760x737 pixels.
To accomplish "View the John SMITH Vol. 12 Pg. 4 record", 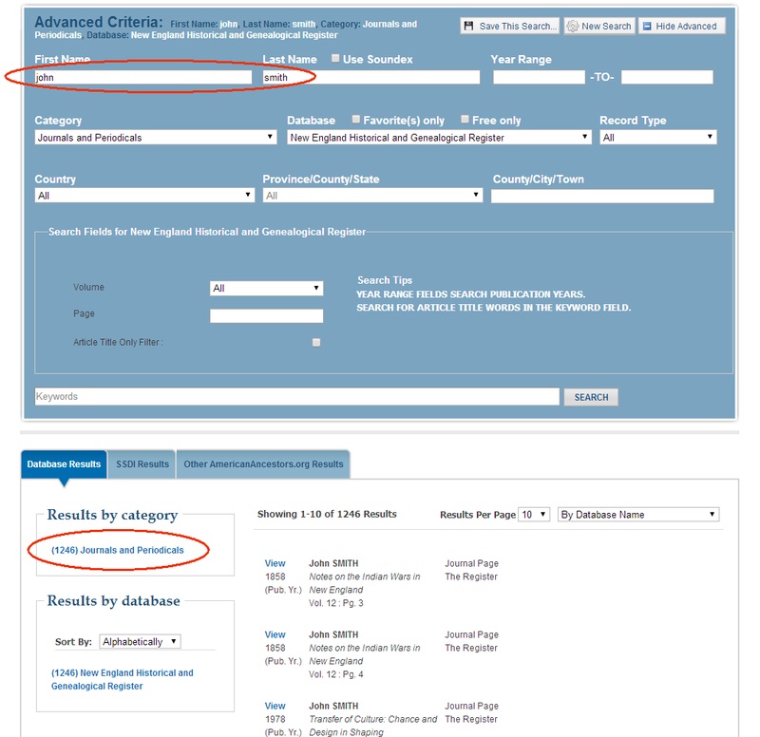I will (275, 634).
